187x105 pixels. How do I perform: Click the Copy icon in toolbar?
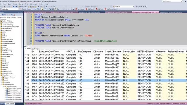[41, 6]
